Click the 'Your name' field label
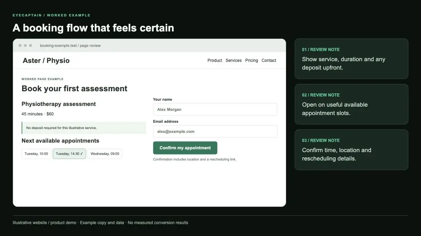 click(x=162, y=99)
